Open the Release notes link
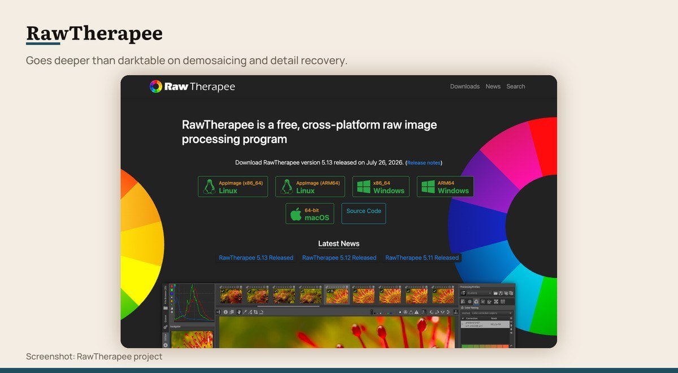The width and height of the screenshot is (678, 373). click(x=424, y=163)
